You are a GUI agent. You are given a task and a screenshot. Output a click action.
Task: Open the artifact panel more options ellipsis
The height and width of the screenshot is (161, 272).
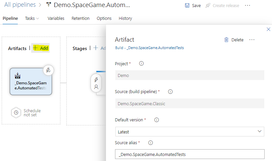[252, 40]
